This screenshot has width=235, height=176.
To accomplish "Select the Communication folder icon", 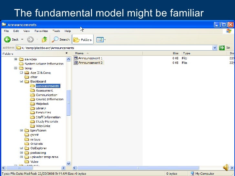I will click(x=32, y=95).
